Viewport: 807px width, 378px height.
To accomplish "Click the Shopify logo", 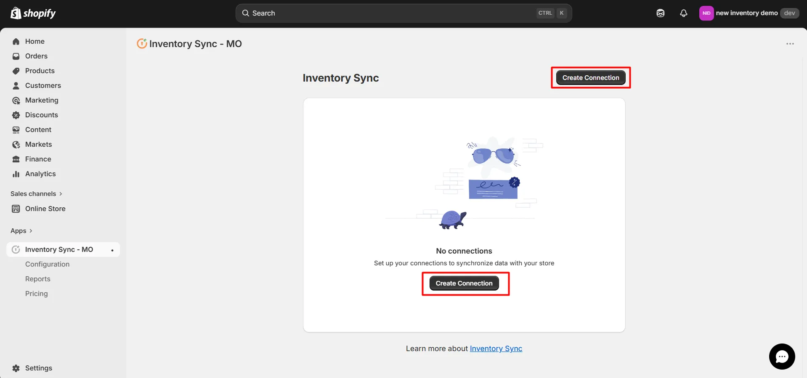I will pyautogui.click(x=33, y=13).
